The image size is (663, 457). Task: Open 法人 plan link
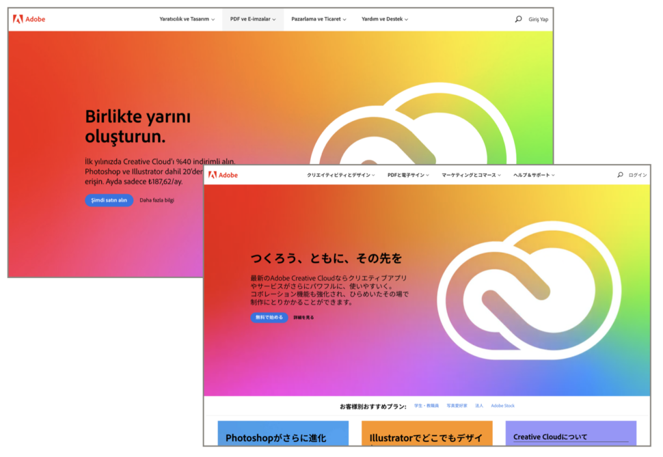pyautogui.click(x=479, y=406)
